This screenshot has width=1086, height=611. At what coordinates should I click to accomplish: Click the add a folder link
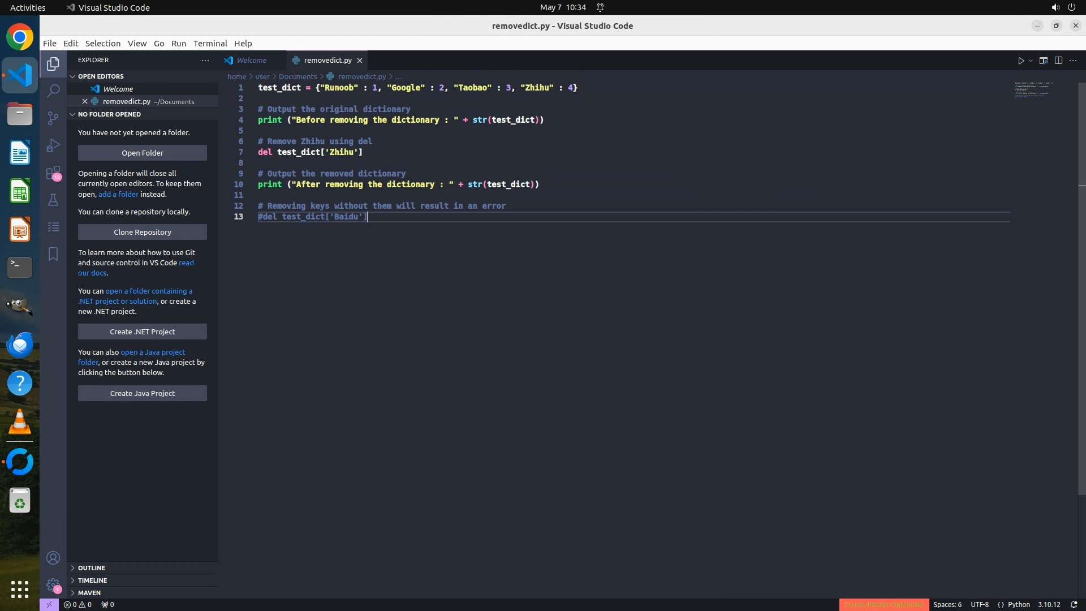pyautogui.click(x=118, y=194)
